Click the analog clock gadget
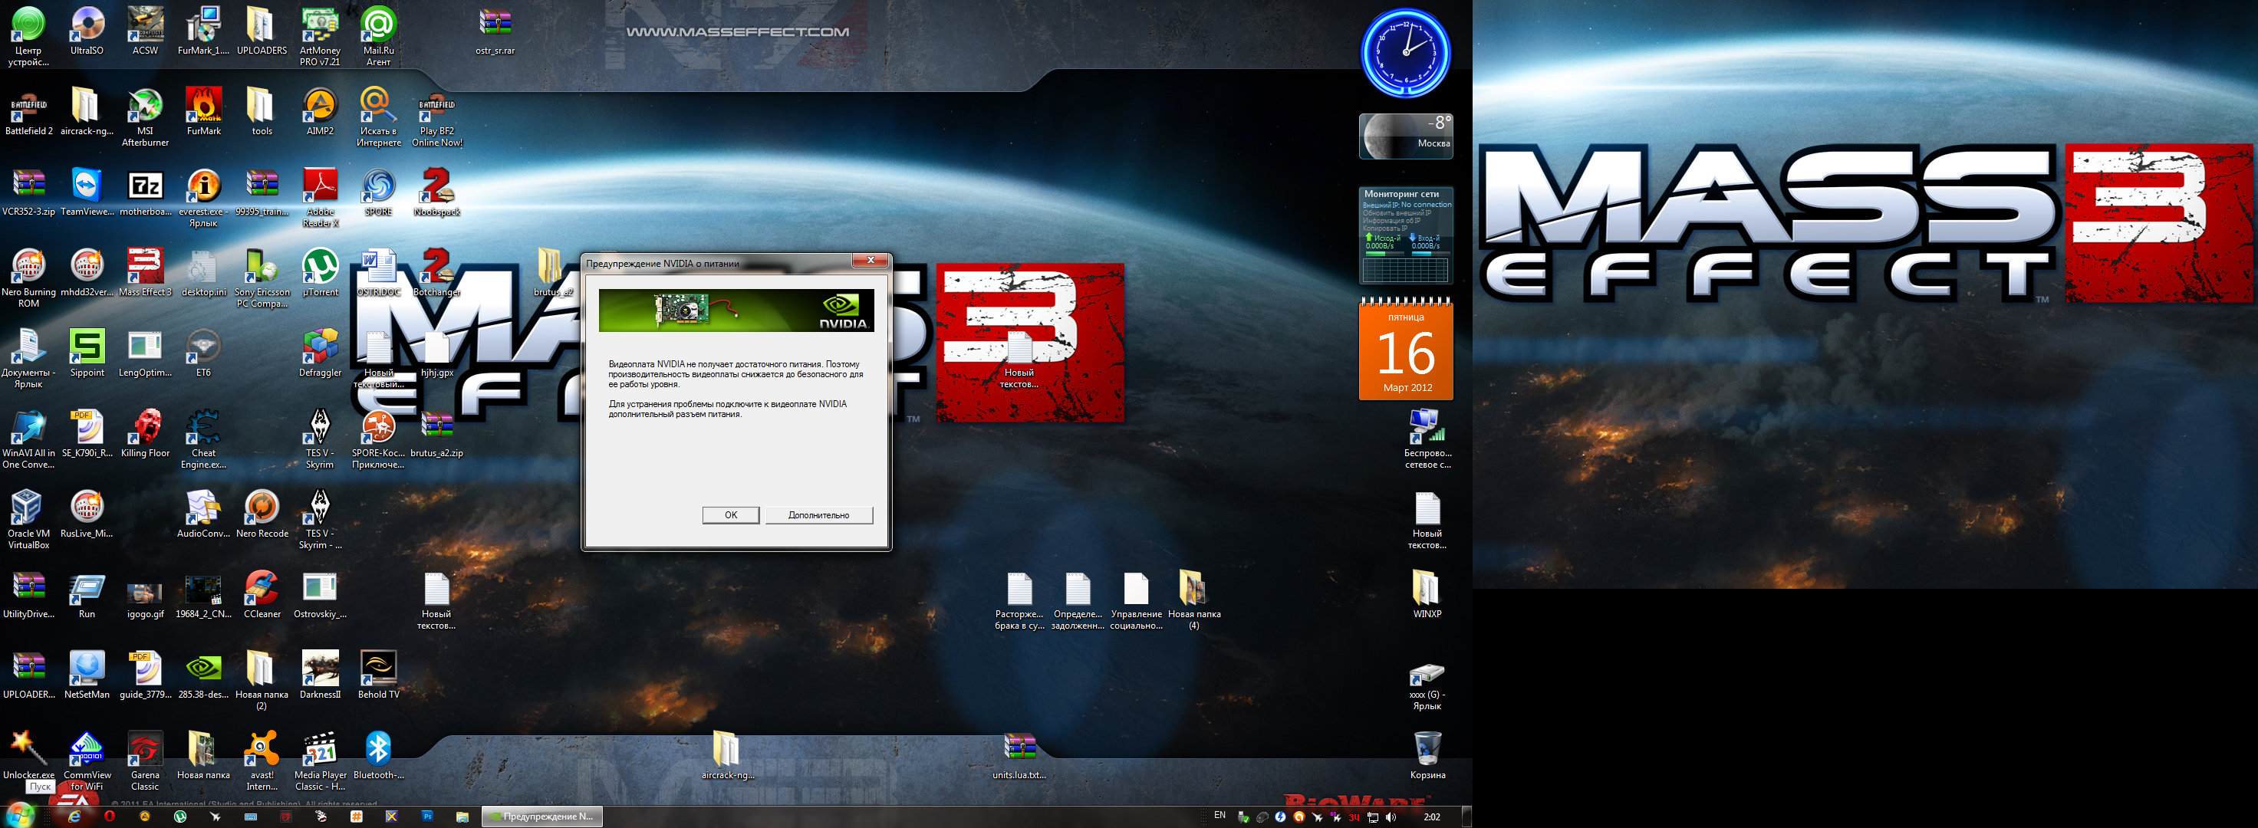 (1405, 53)
